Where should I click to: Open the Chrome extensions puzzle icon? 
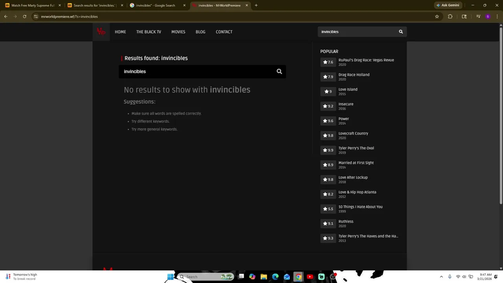click(450, 17)
